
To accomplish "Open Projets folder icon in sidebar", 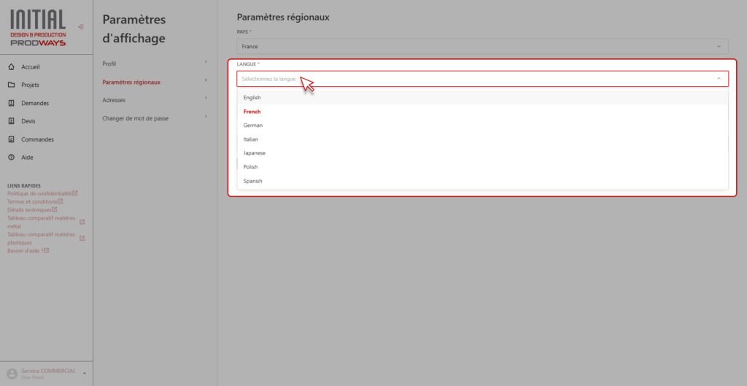I will [12, 85].
